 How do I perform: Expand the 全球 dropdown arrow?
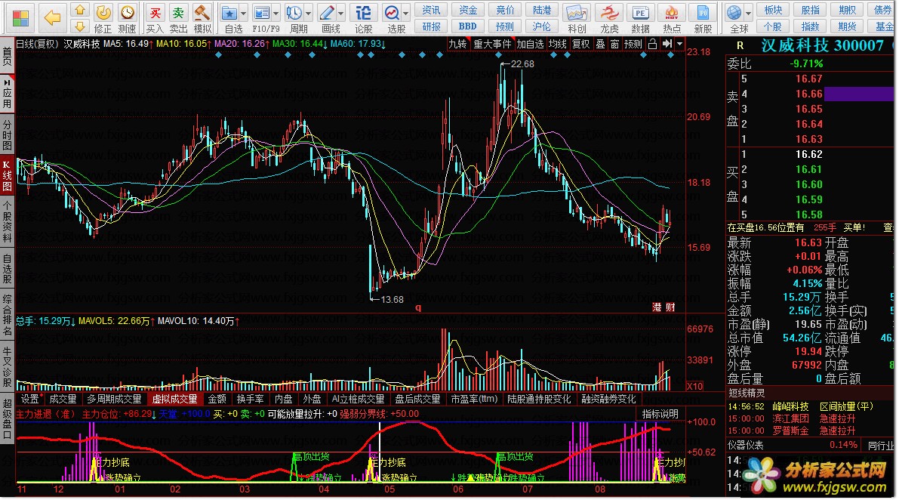[747, 13]
